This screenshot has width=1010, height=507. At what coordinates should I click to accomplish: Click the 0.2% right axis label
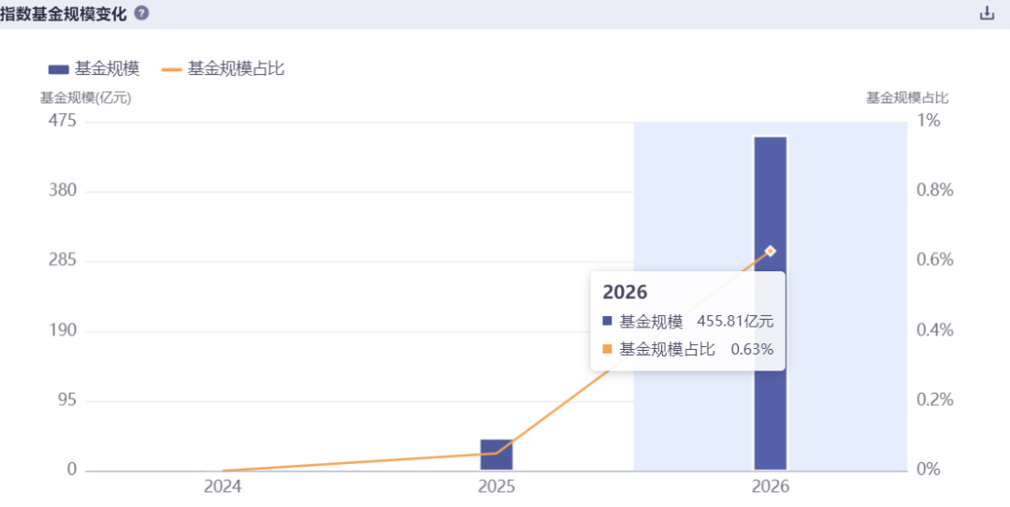934,400
